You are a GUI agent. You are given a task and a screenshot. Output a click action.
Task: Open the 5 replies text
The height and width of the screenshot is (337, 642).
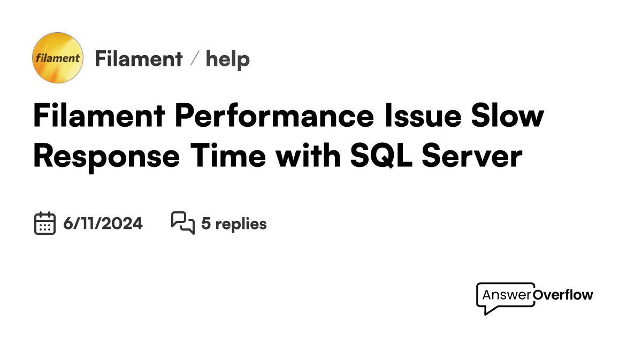pos(234,224)
